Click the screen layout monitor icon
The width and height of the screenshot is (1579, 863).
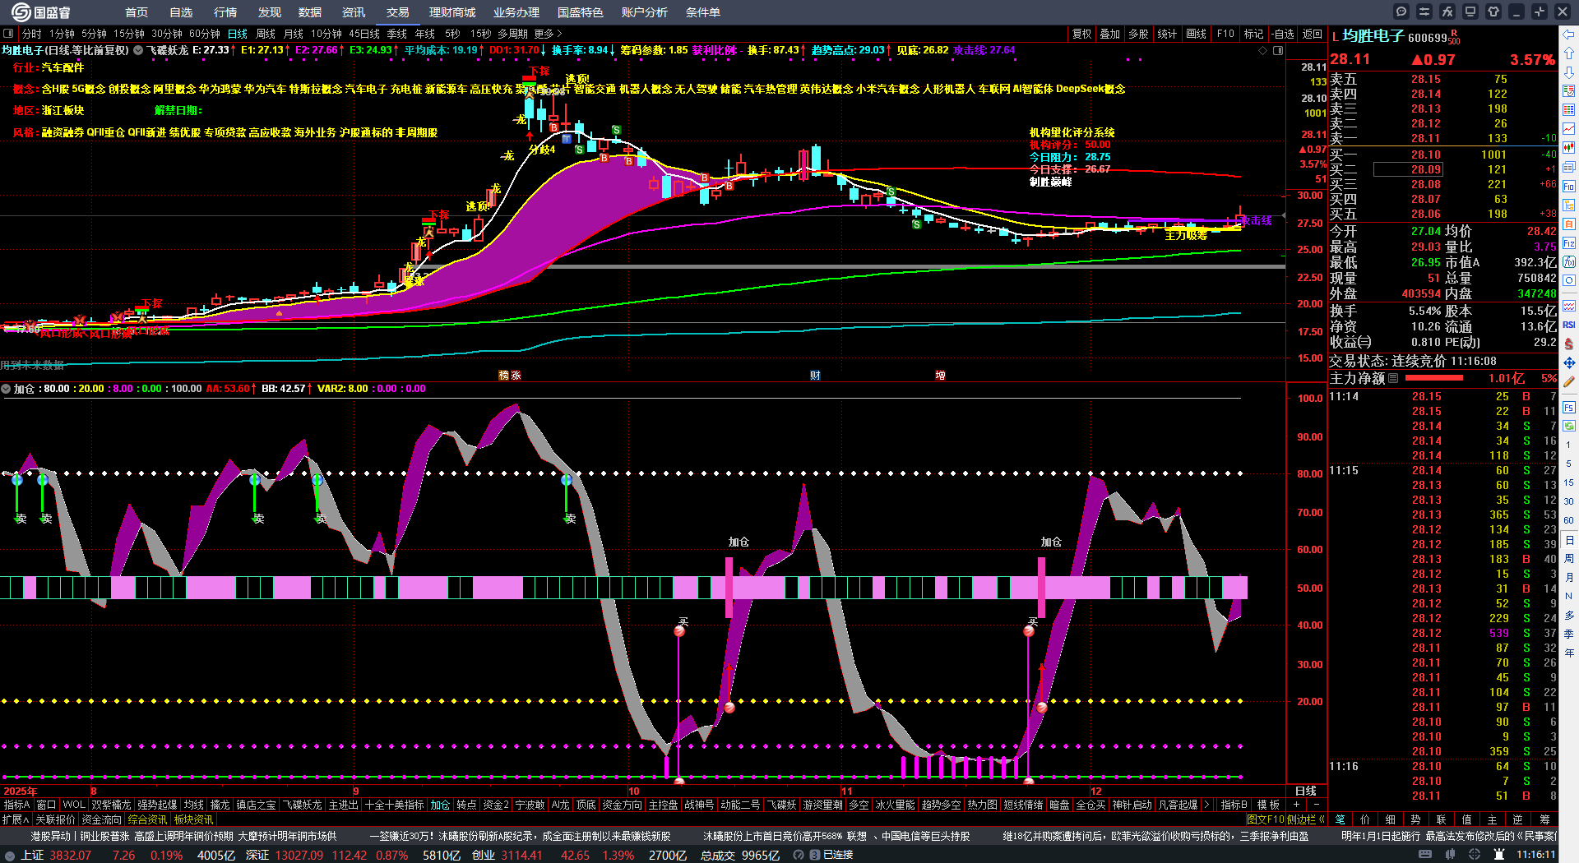(1470, 12)
